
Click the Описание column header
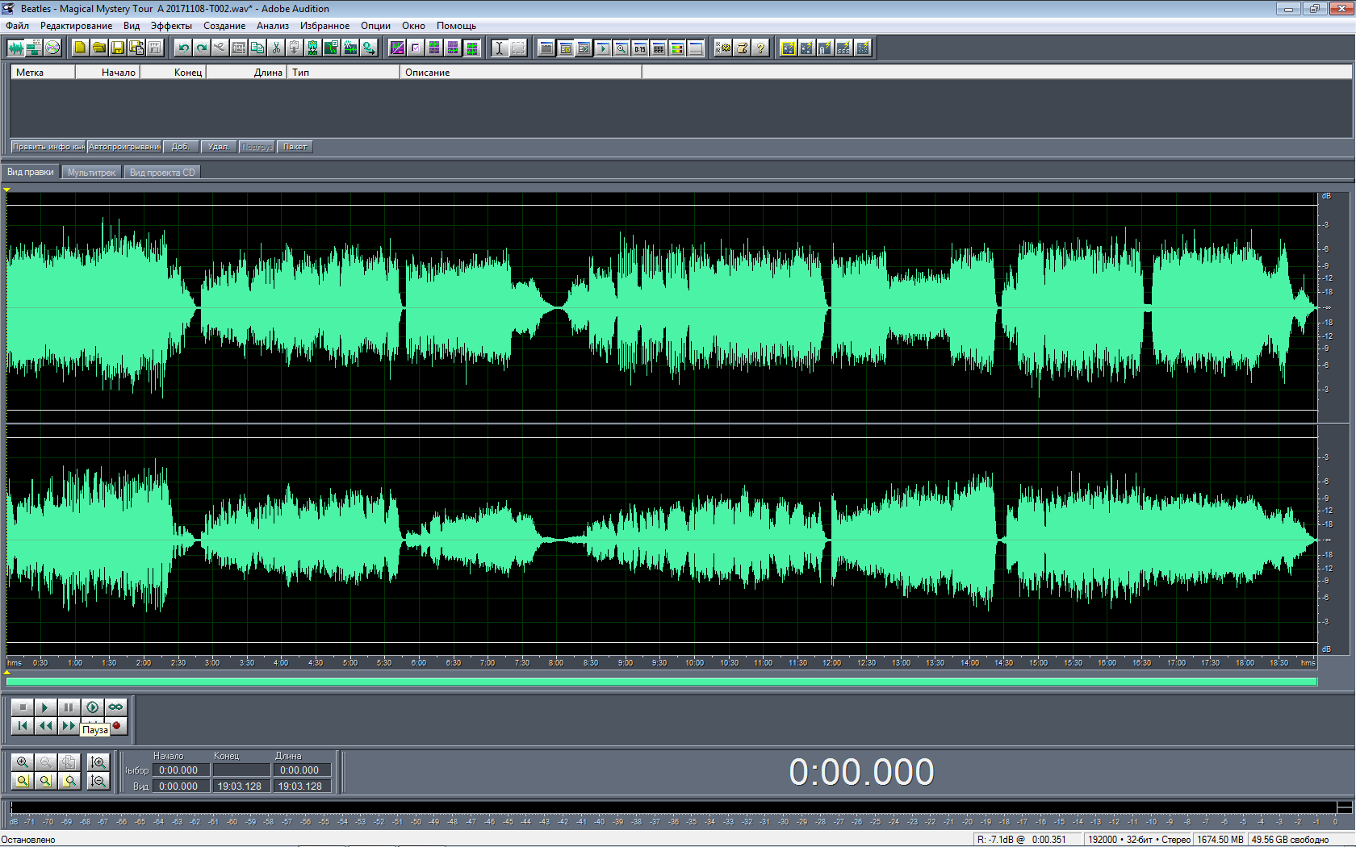[521, 73]
